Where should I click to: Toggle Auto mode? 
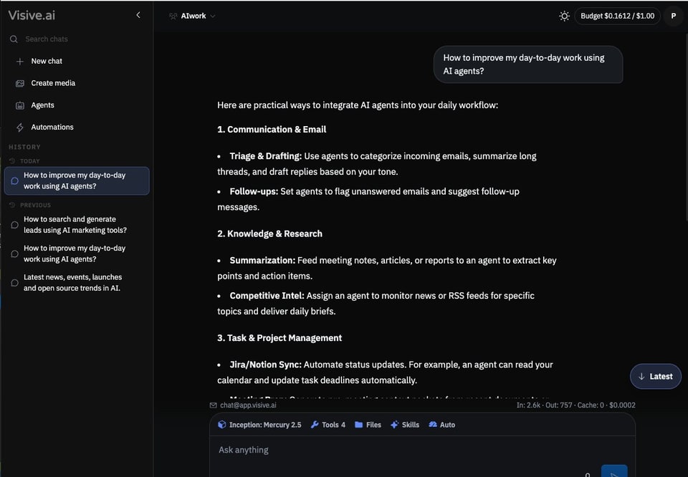[442, 425]
